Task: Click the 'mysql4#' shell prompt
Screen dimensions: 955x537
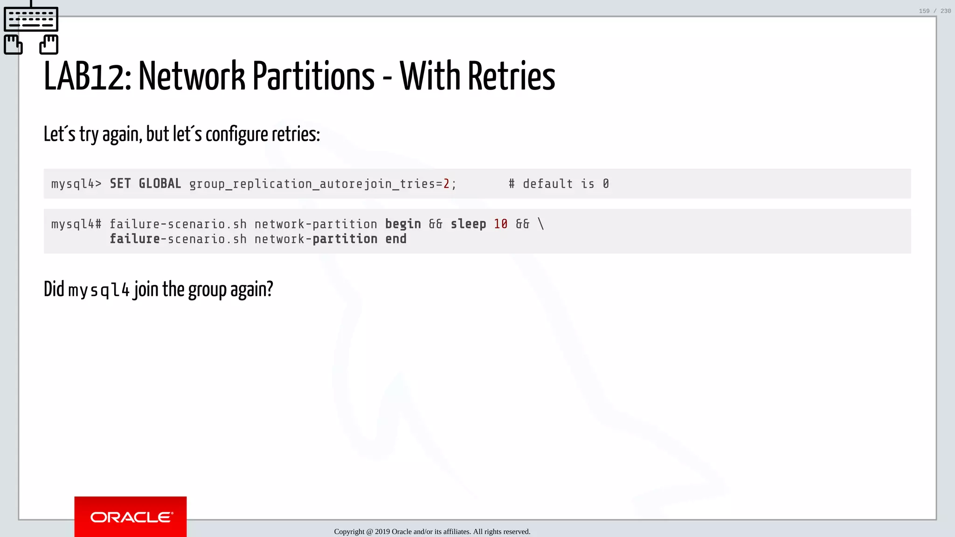Action: pos(76,224)
